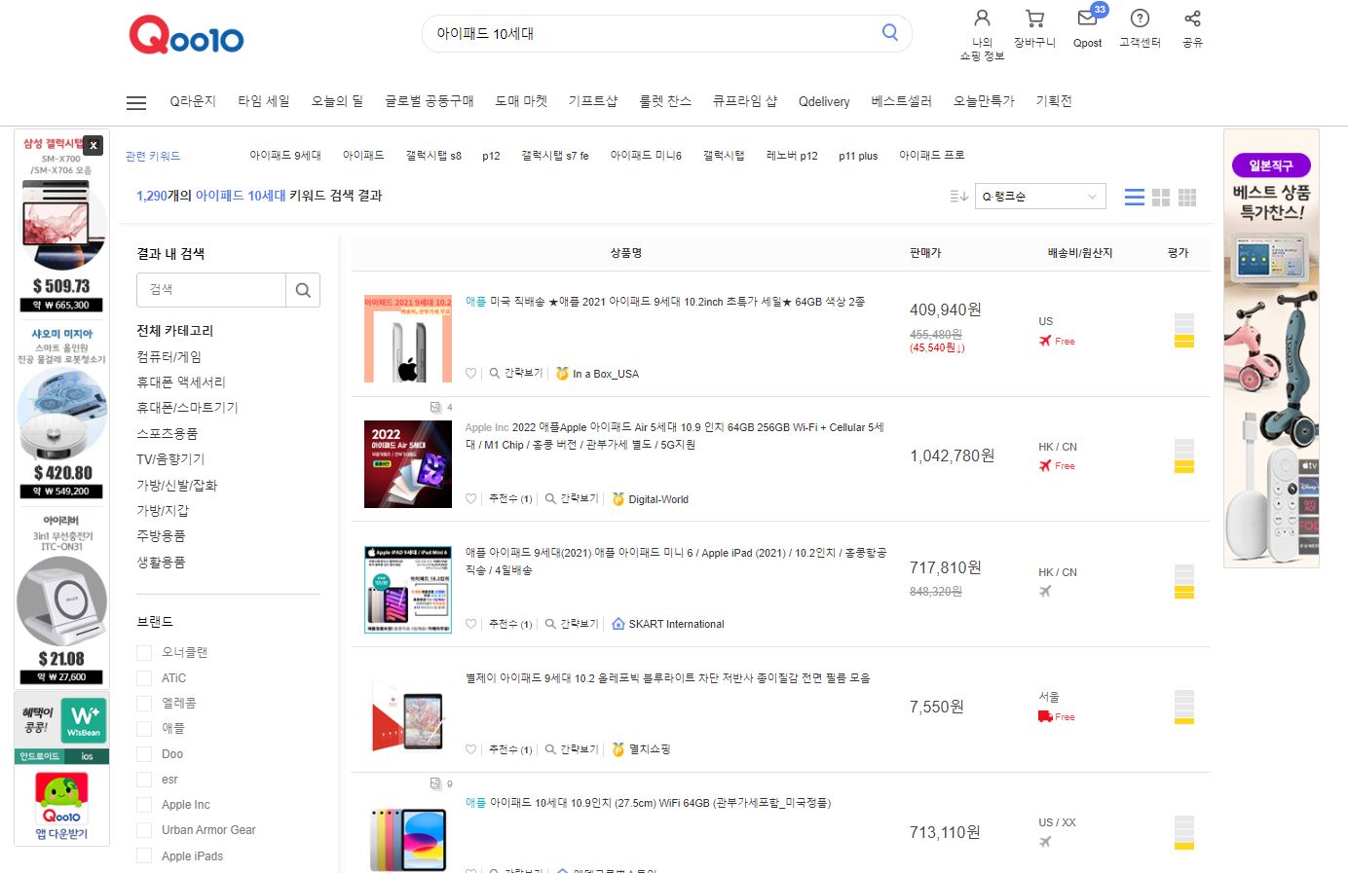Open the 글로벌 공동구매 menu item

(x=430, y=101)
